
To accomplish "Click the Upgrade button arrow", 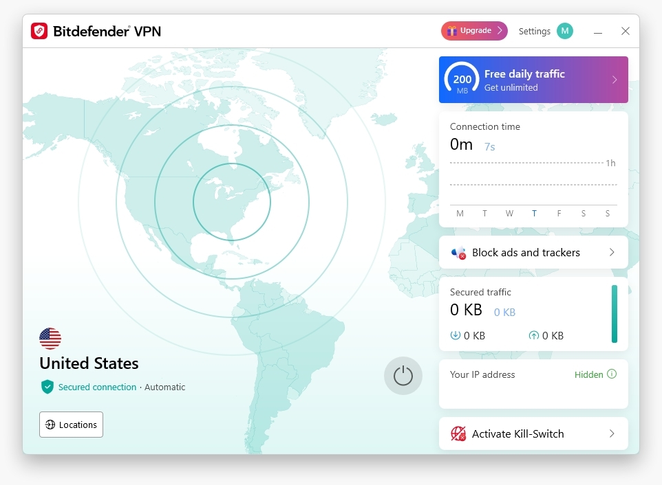I will click(x=500, y=30).
